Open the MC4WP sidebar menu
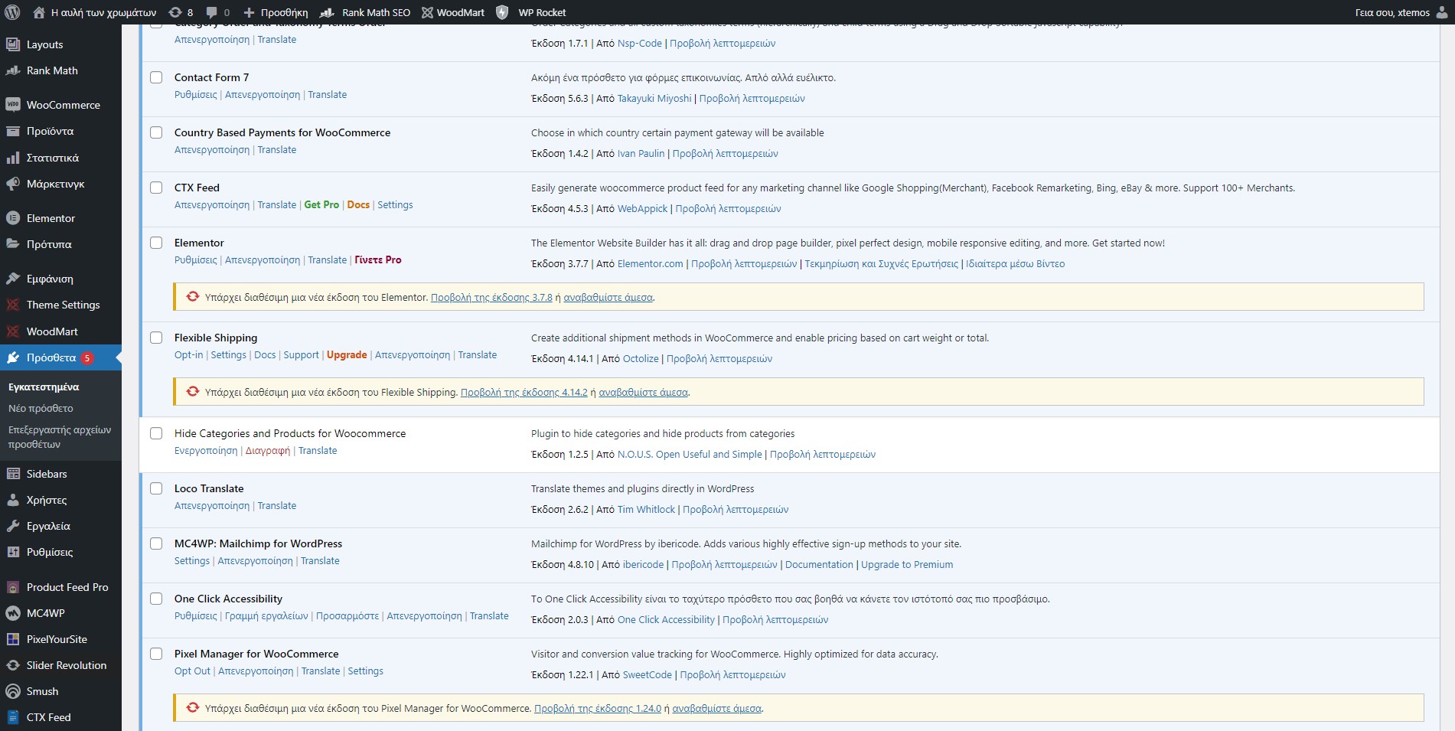The width and height of the screenshot is (1455, 731). tap(60, 613)
